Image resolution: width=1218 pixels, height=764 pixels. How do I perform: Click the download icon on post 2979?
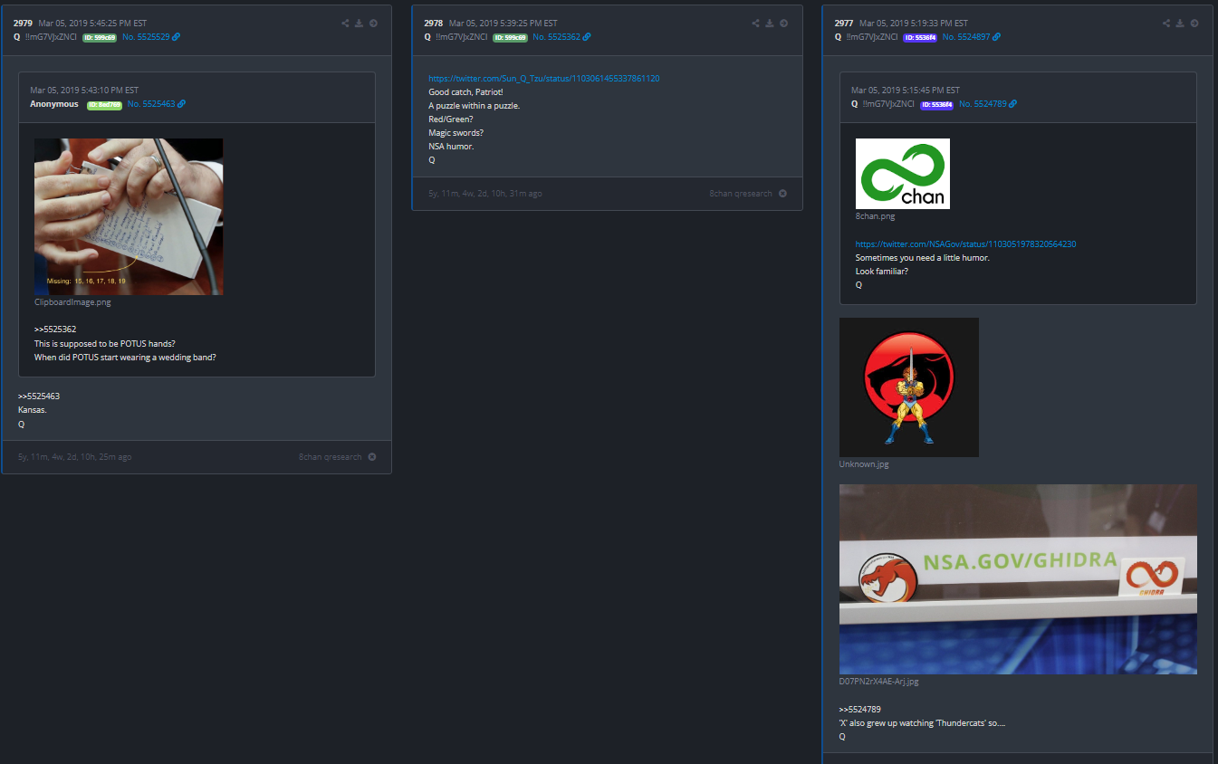(x=359, y=24)
